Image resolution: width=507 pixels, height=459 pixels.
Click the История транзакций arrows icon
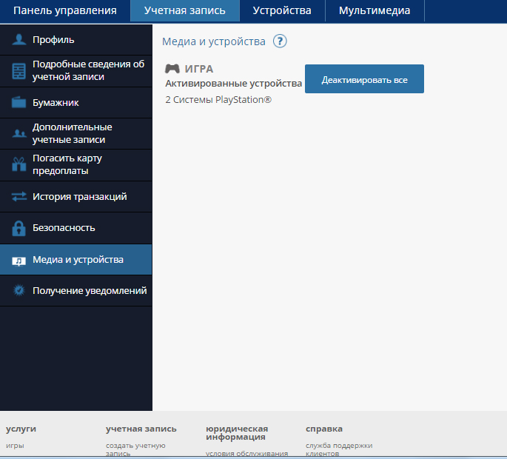click(x=19, y=197)
